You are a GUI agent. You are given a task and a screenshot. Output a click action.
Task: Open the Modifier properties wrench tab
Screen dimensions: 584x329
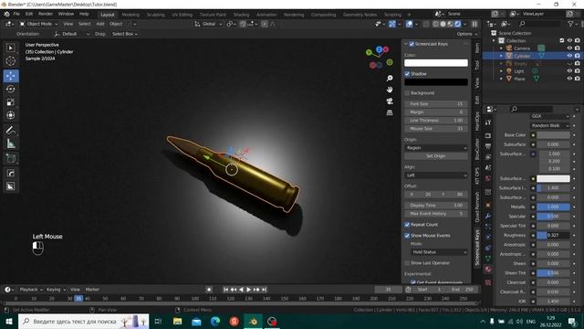tap(488, 216)
